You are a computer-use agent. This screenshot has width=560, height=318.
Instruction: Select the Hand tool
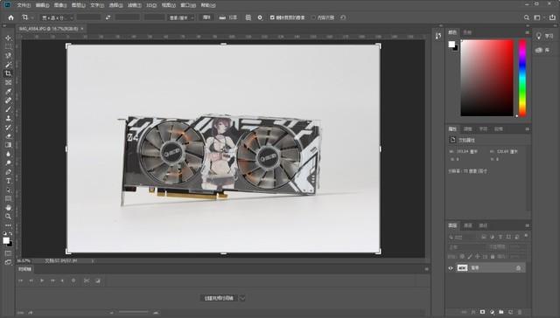(x=8, y=207)
